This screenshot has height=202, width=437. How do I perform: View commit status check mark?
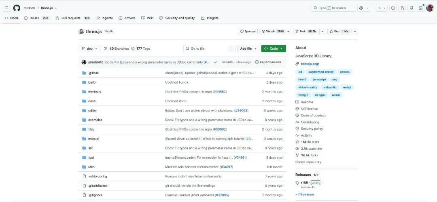(215, 62)
